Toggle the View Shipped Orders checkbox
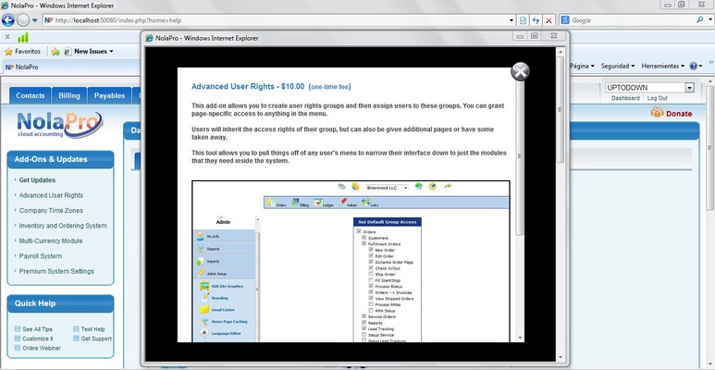The width and height of the screenshot is (715, 370). click(x=371, y=299)
